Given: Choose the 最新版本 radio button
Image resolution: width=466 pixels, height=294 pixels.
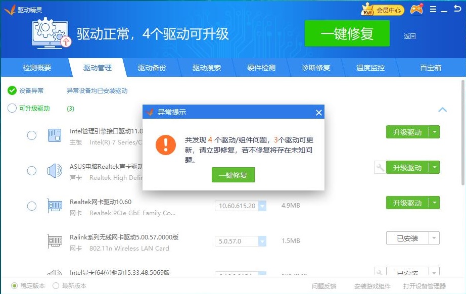Looking at the screenshot, I should (x=56, y=285).
